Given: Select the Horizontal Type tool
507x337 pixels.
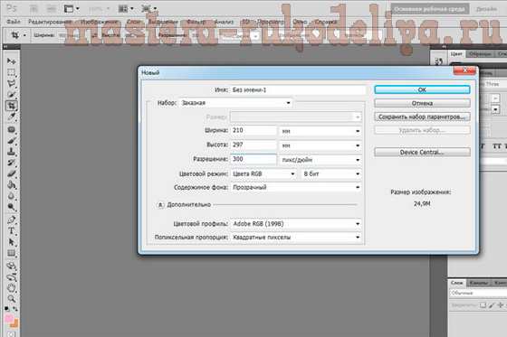Looking at the screenshot, I should click(x=11, y=230).
